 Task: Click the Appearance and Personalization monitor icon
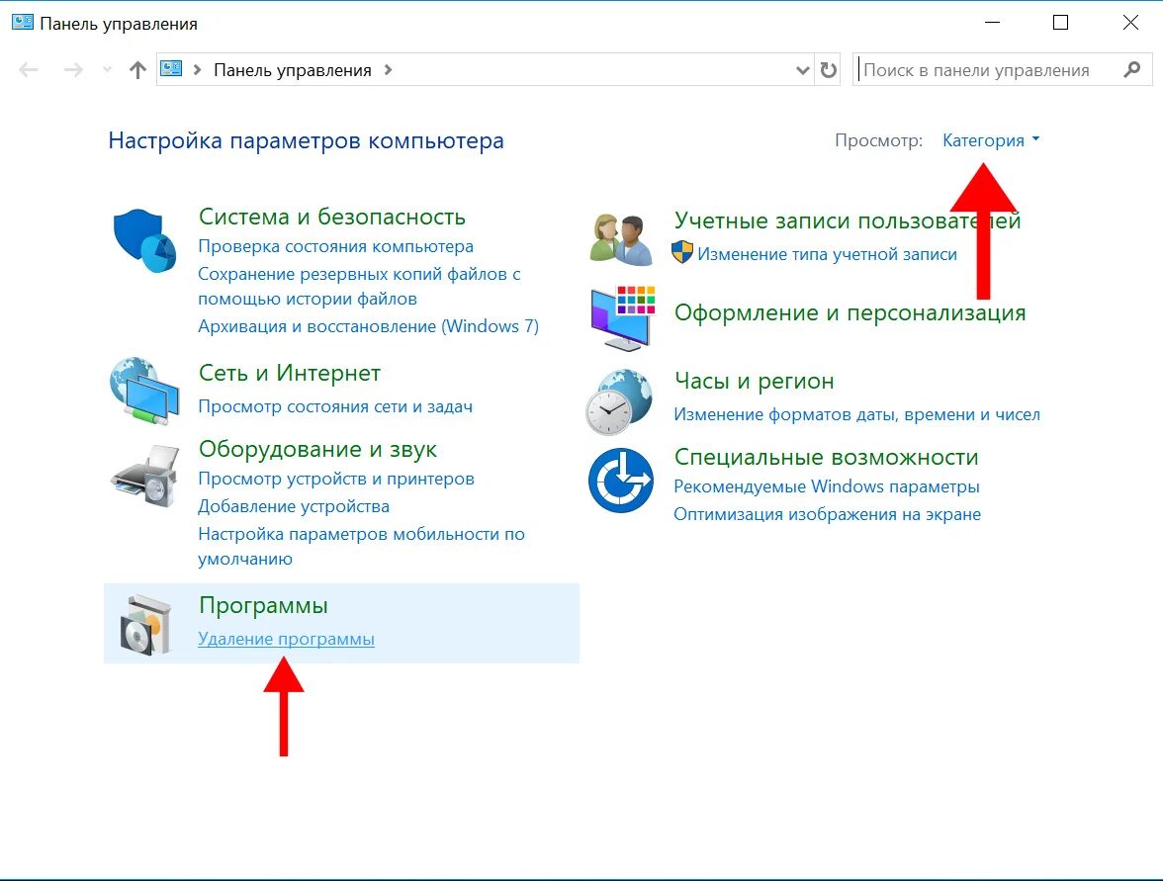[622, 317]
